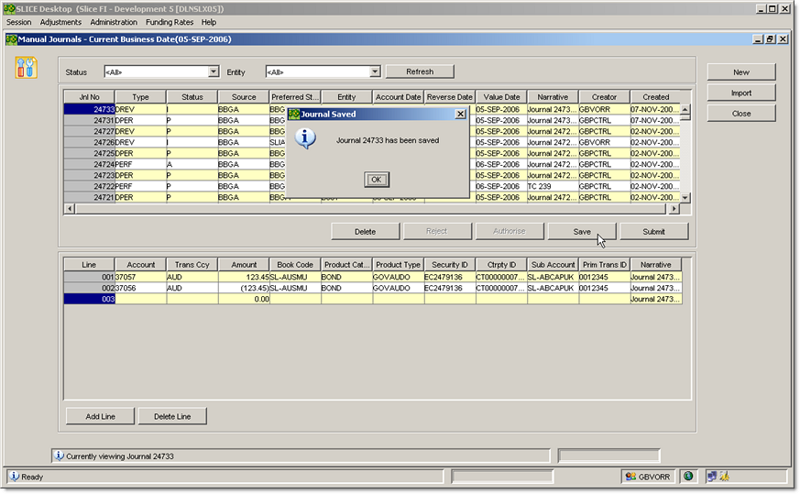800x494 pixels.
Task: Open the Adjustments menu
Action: (60, 22)
